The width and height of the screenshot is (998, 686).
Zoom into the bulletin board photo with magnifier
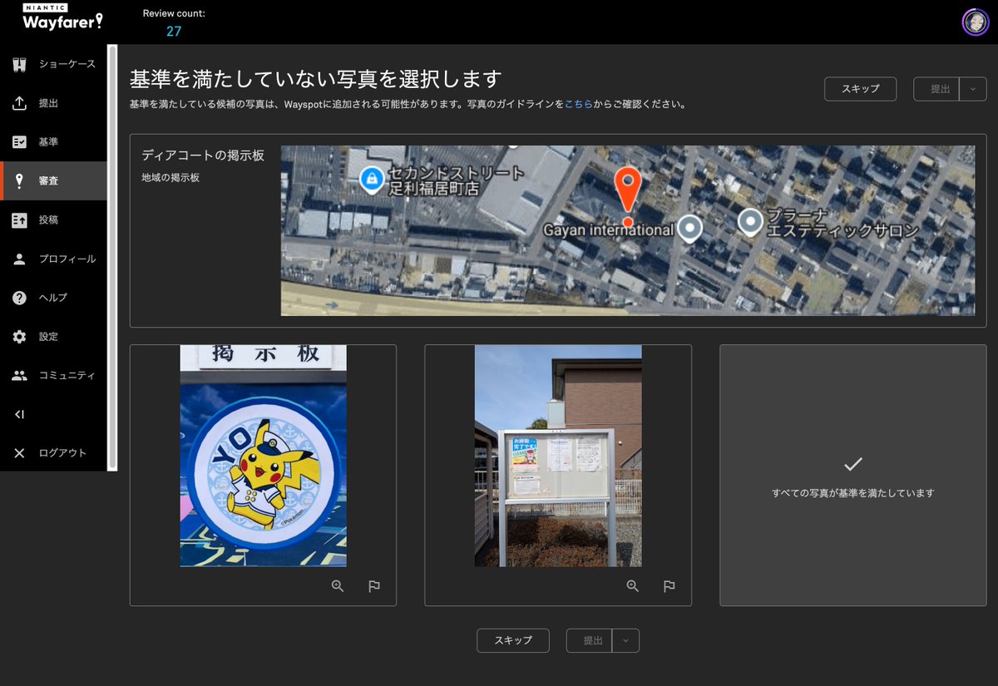click(x=633, y=586)
